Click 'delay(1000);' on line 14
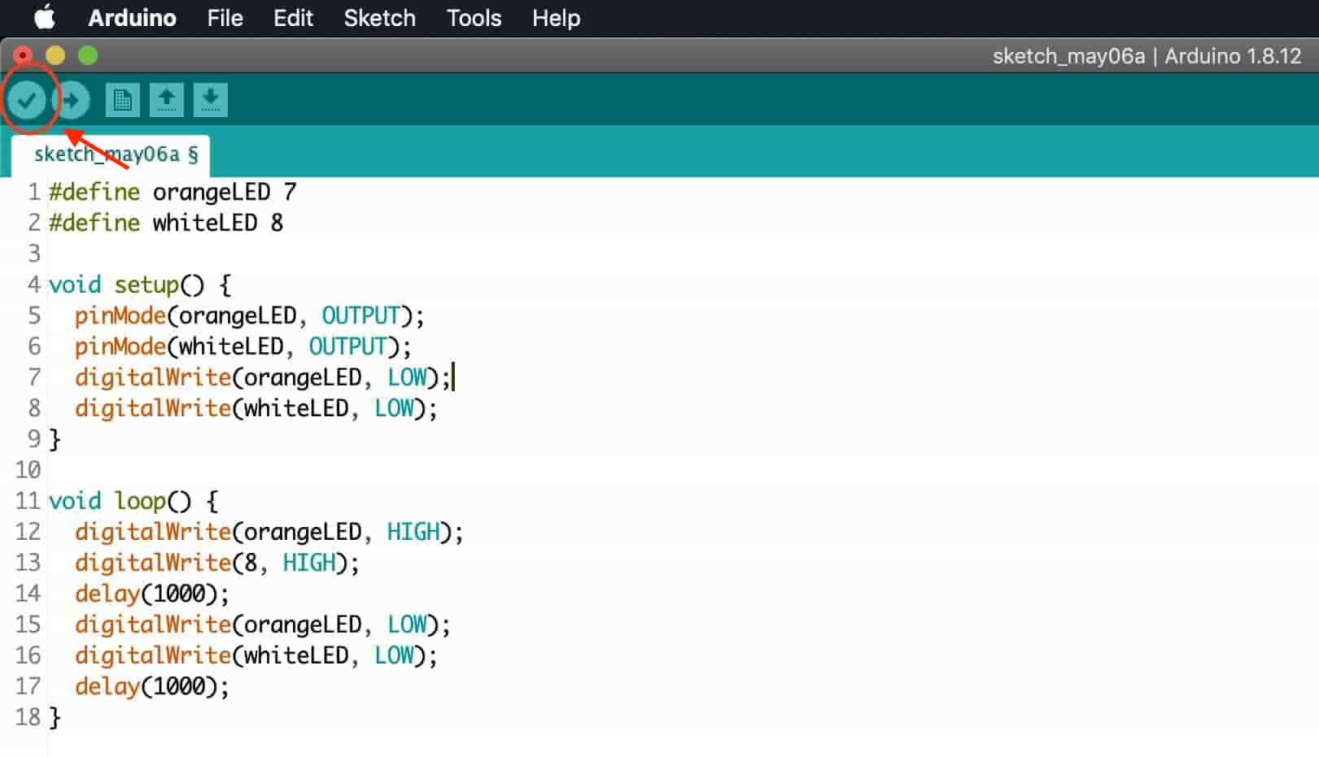 [152, 594]
